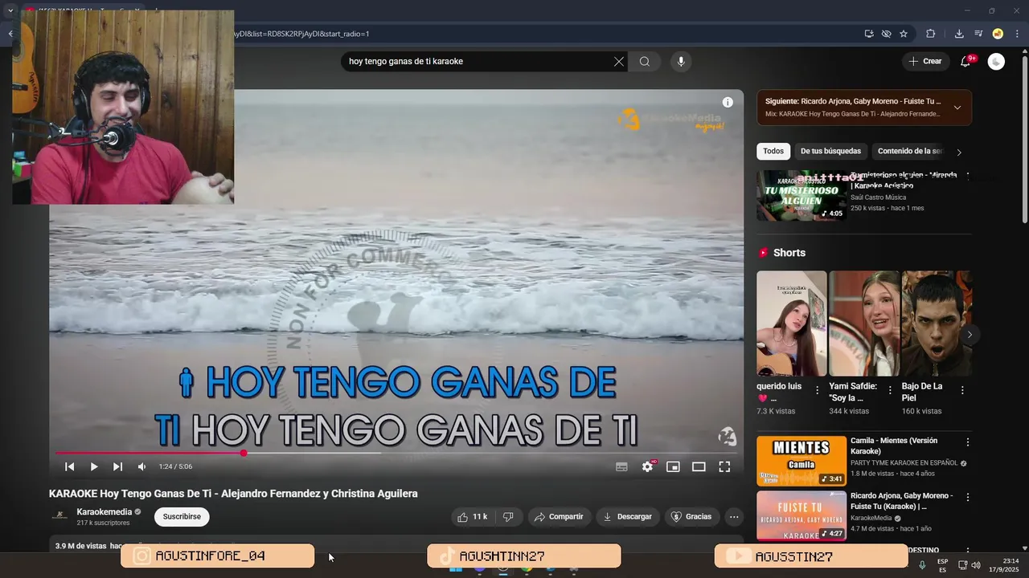Show more filter chips with the arrow
Image resolution: width=1029 pixels, height=578 pixels.
[x=958, y=152]
